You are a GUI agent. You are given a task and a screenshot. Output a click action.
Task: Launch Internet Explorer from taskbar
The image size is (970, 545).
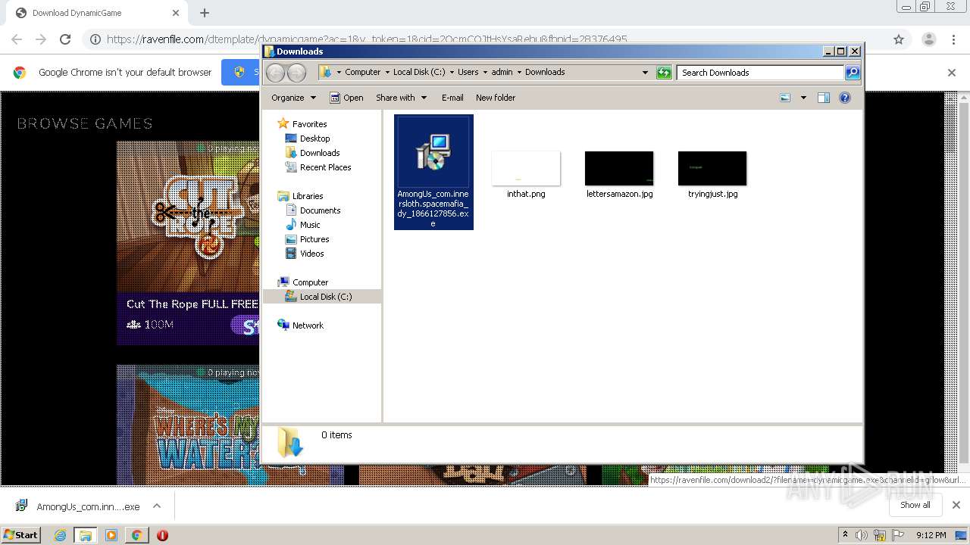60,535
